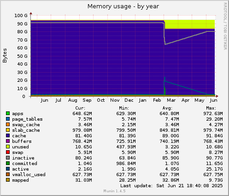Image resolution: width=229 pixels, height=196 pixels.
Task: Click the brown vmalloc_used legend swatch
Action: (x=8, y=174)
